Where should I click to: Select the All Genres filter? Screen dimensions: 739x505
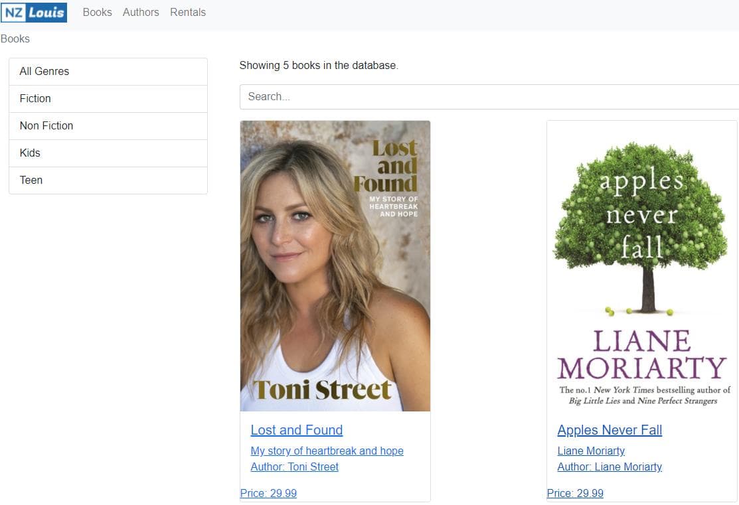click(44, 71)
